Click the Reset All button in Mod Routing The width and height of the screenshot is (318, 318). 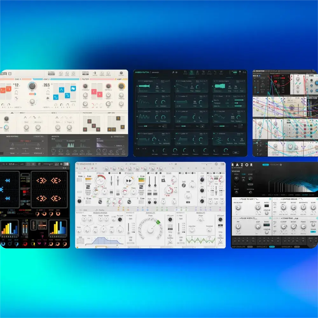point(38,136)
